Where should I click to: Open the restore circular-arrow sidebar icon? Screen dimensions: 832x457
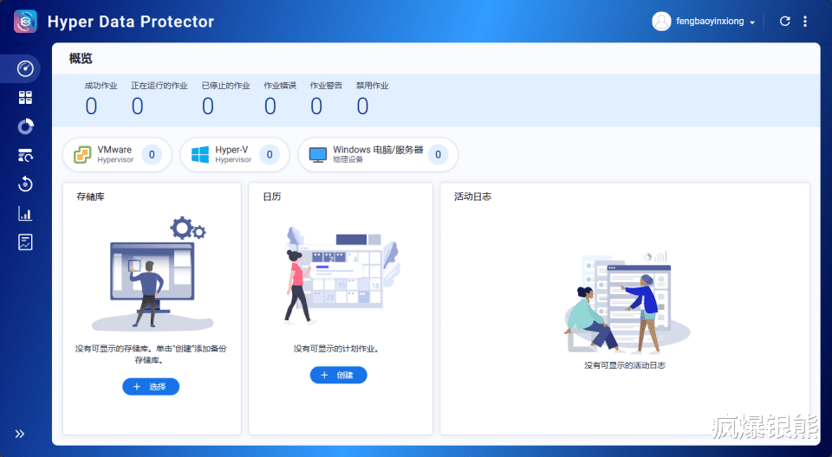coord(25,184)
